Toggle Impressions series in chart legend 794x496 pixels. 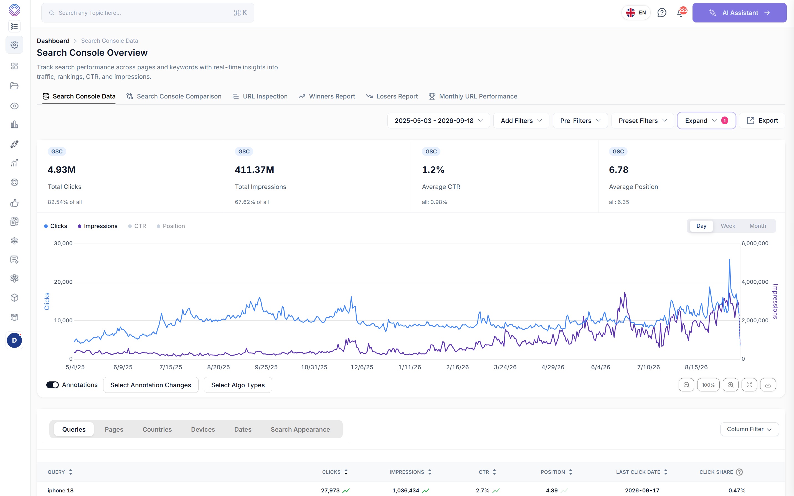97,226
